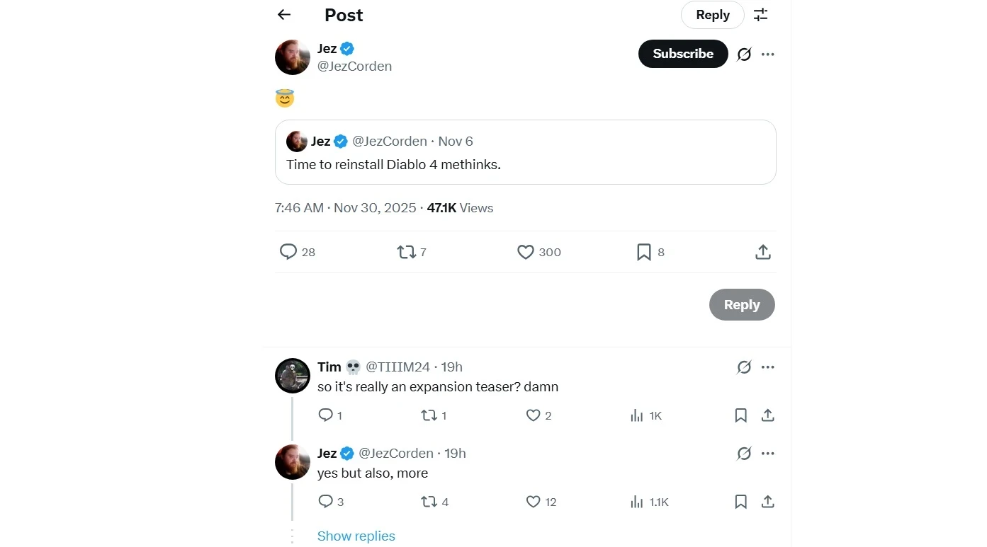View analytics on Tim's reply (1K)

click(x=637, y=415)
